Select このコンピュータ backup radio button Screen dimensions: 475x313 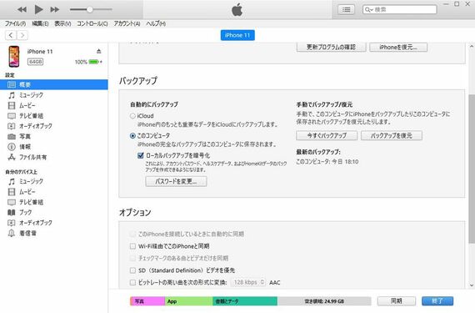(132, 135)
